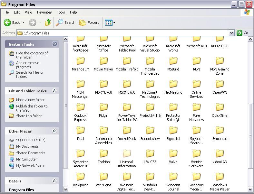Open the Favorites menu
The image size is (254, 194).
click(44, 12)
